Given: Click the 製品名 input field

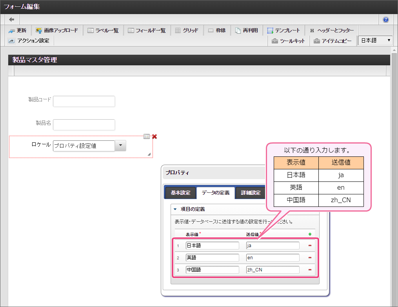Looking at the screenshot, I should click(84, 125).
